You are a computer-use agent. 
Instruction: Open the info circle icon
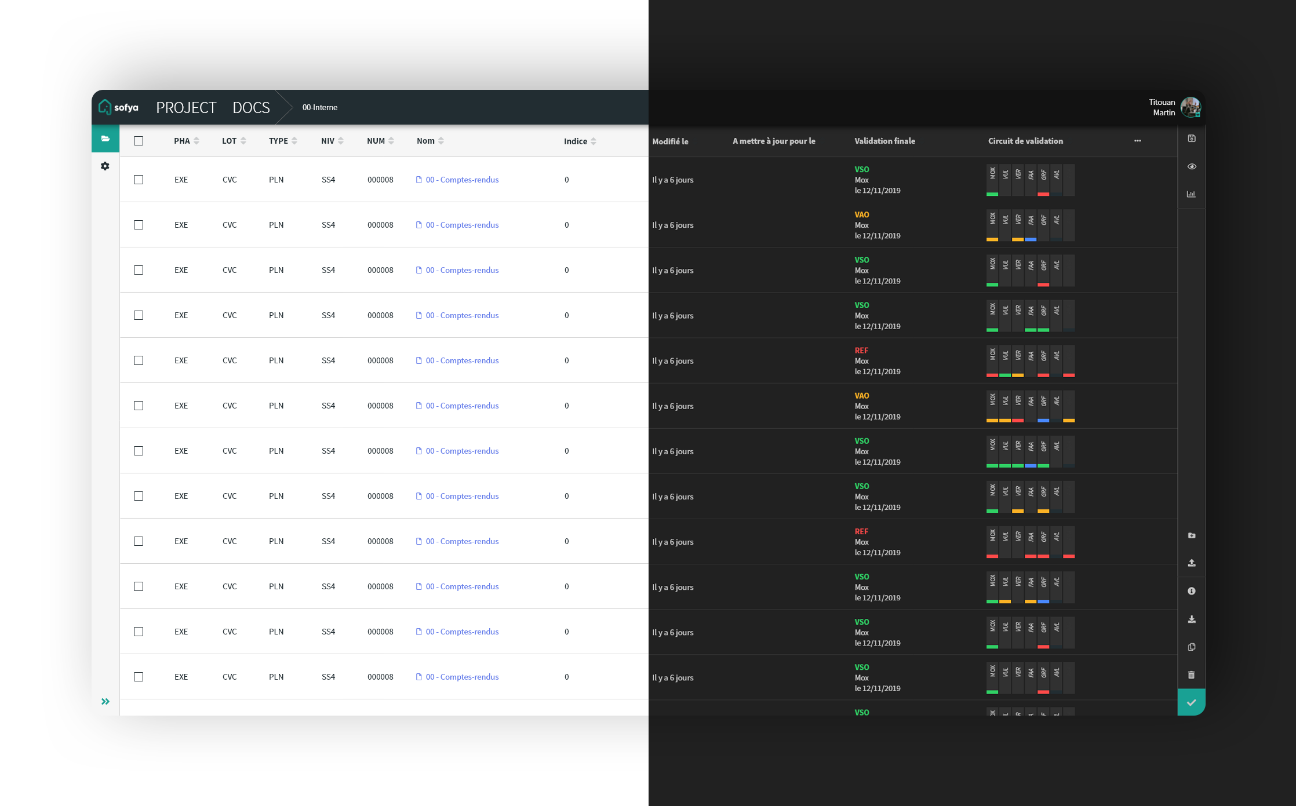pyautogui.click(x=1192, y=591)
